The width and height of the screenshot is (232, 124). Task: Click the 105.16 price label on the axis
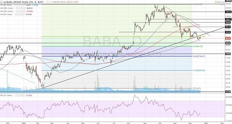(228, 12)
